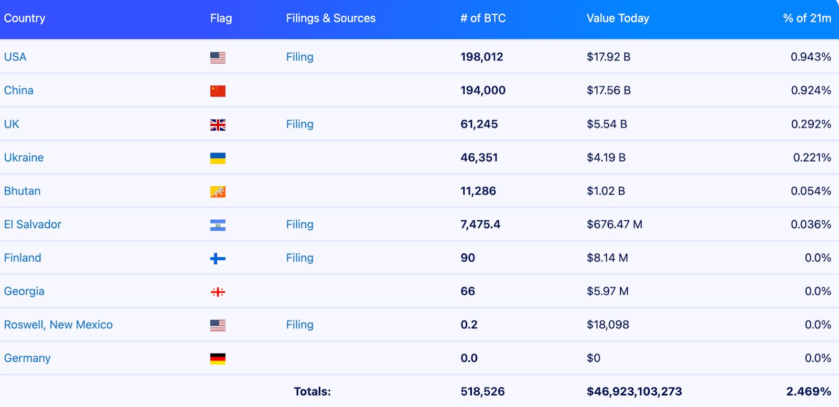Click the Ukraine flag icon
The height and width of the screenshot is (407, 839).
(x=217, y=157)
